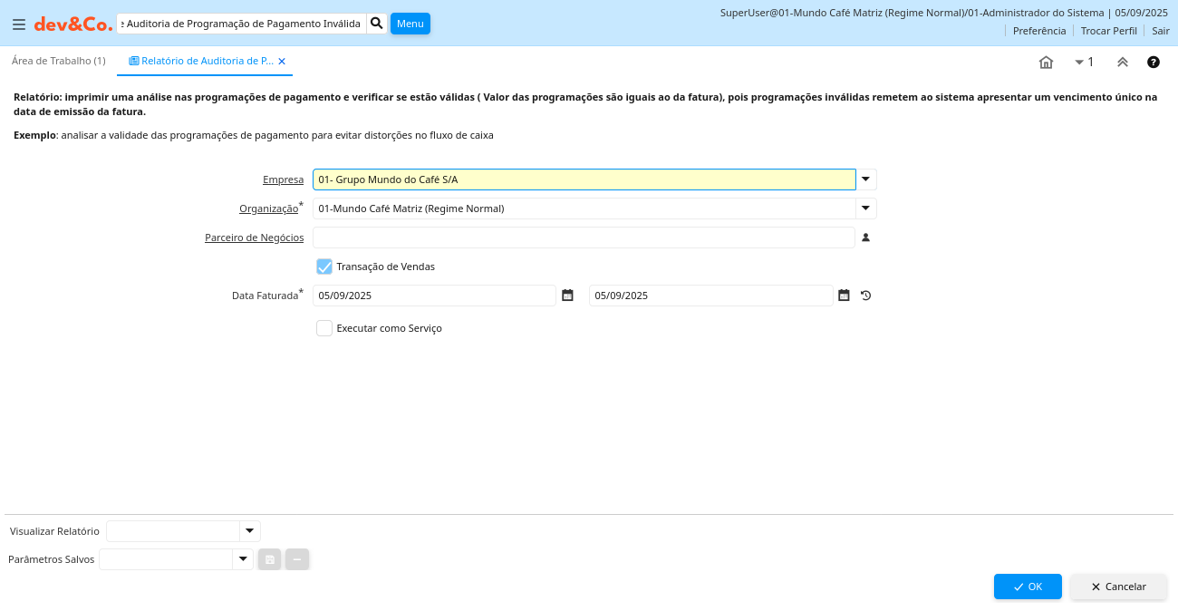The image size is (1178, 611).
Task: Open Parâmetros Salvos dropdown
Action: coord(242,559)
